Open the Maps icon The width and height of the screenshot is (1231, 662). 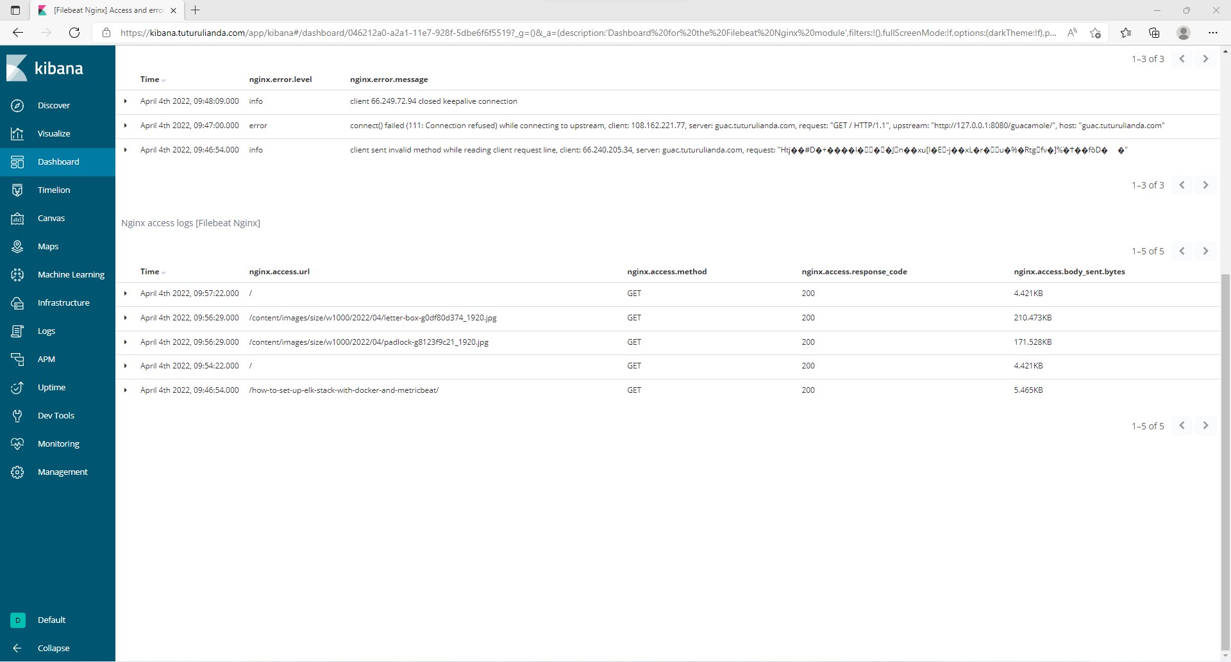click(17, 246)
